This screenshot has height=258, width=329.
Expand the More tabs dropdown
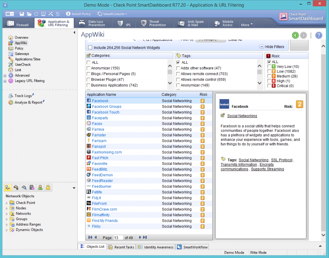point(247,25)
